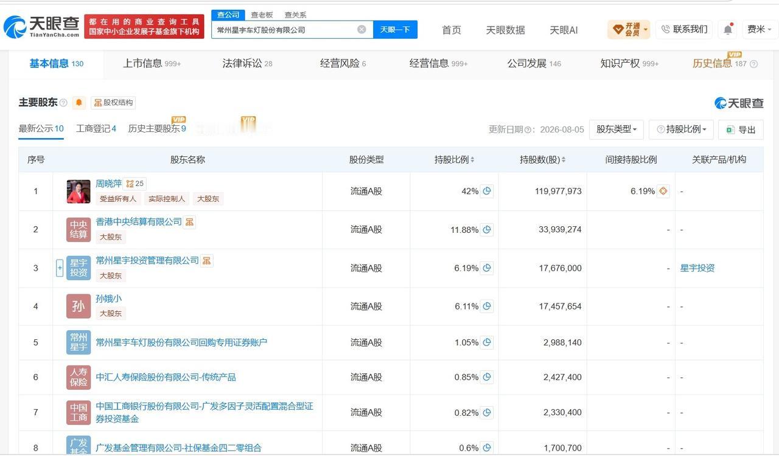Click the 天眼一下 search button
Viewport: 779px width, 456px height.
(x=395, y=29)
